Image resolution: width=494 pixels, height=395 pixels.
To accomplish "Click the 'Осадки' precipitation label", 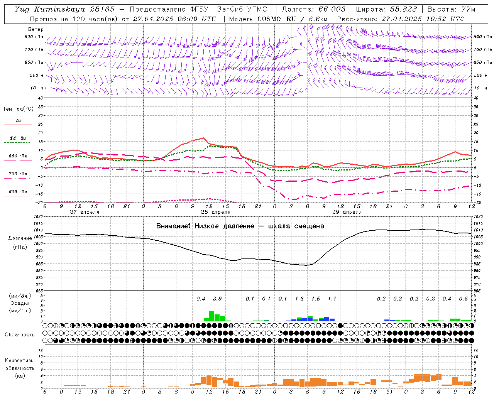I will pos(20,303).
